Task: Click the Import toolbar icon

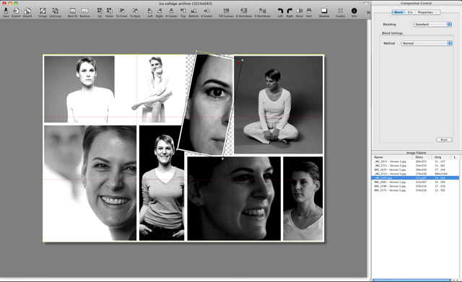Action: [27, 12]
